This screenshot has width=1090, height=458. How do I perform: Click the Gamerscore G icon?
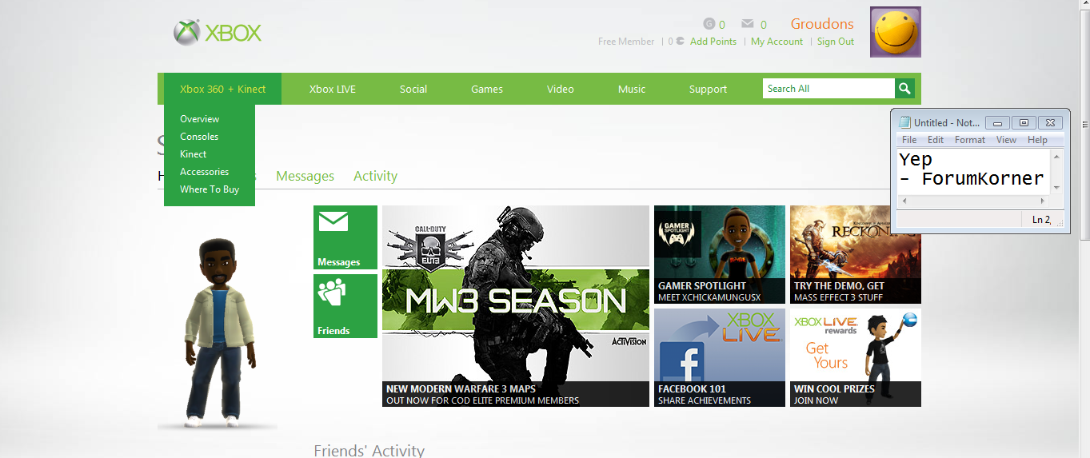click(709, 24)
